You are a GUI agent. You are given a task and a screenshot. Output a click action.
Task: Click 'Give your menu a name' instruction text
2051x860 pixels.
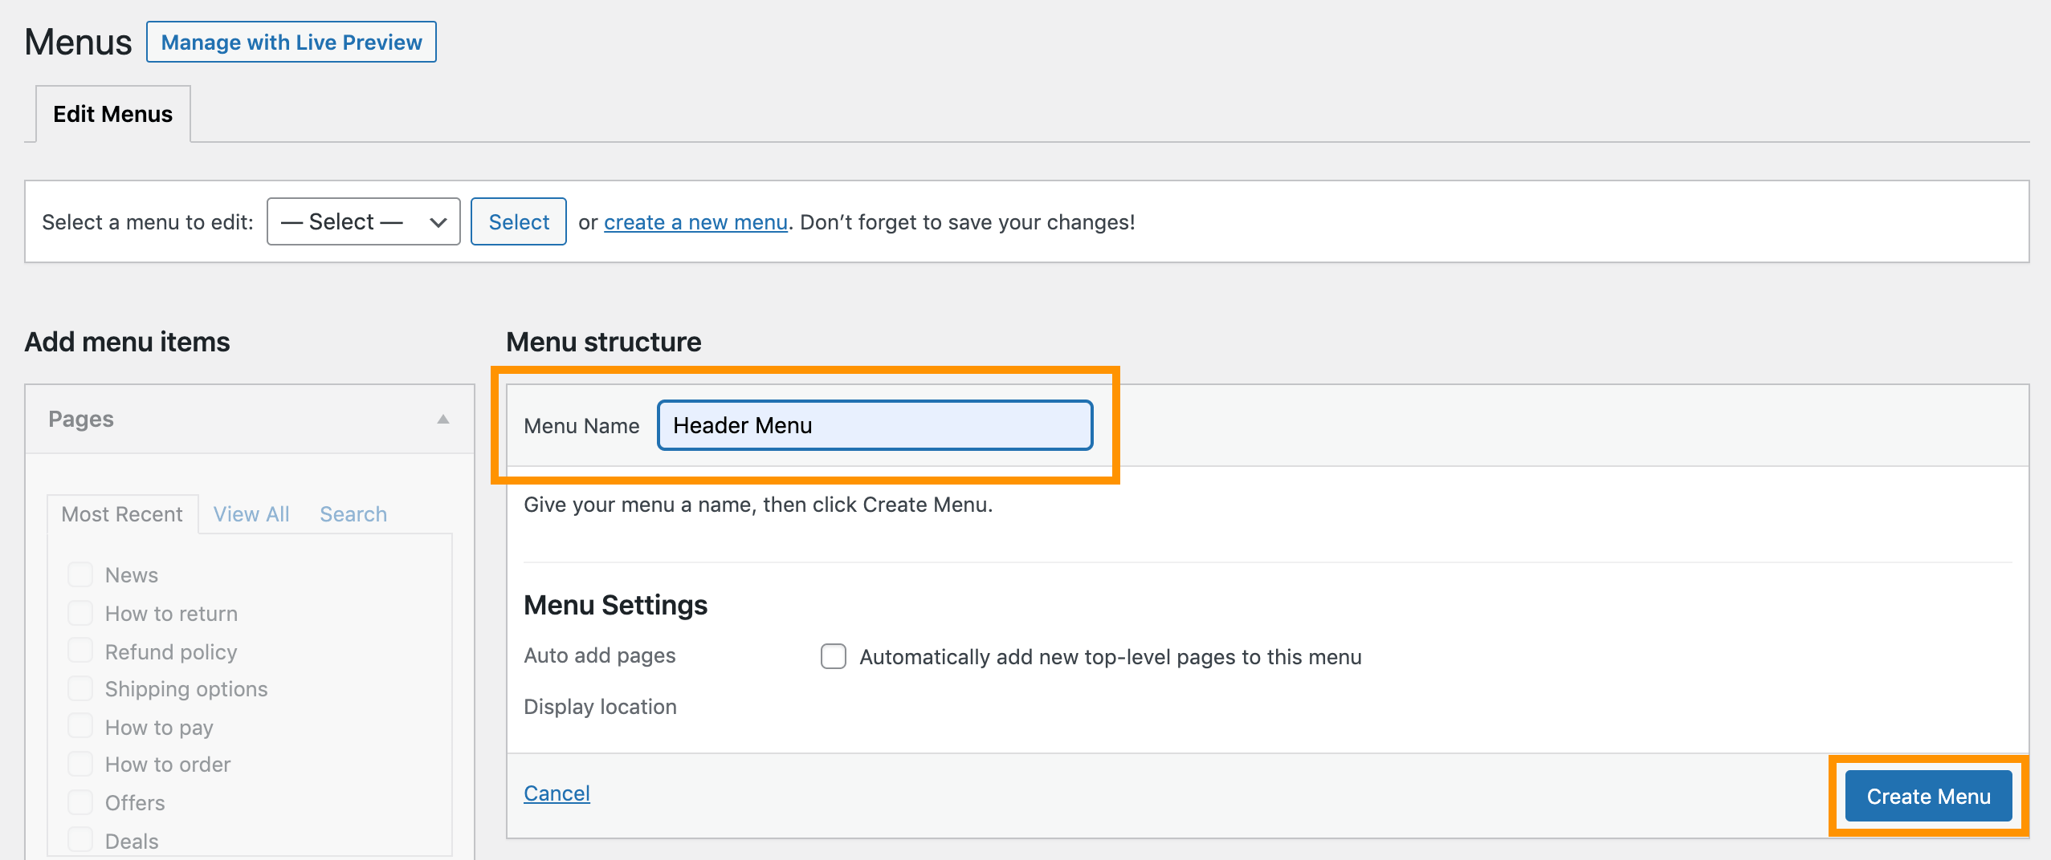pos(758,505)
